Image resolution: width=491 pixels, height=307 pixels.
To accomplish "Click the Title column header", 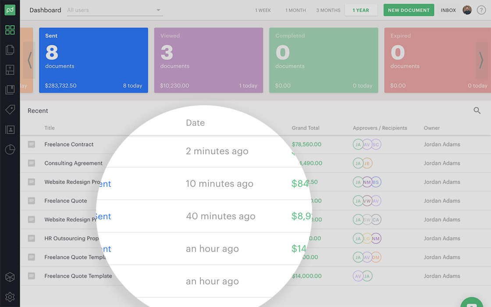I will (x=50, y=128).
